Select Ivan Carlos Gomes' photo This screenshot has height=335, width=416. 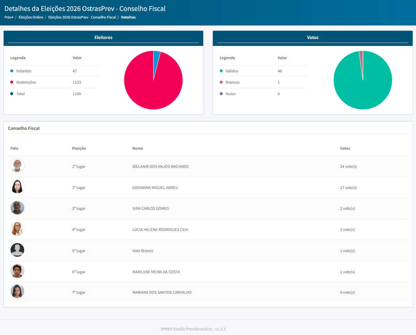[17, 207]
